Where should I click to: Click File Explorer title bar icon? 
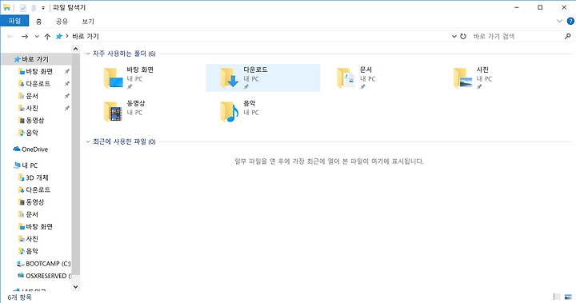tap(6, 7)
